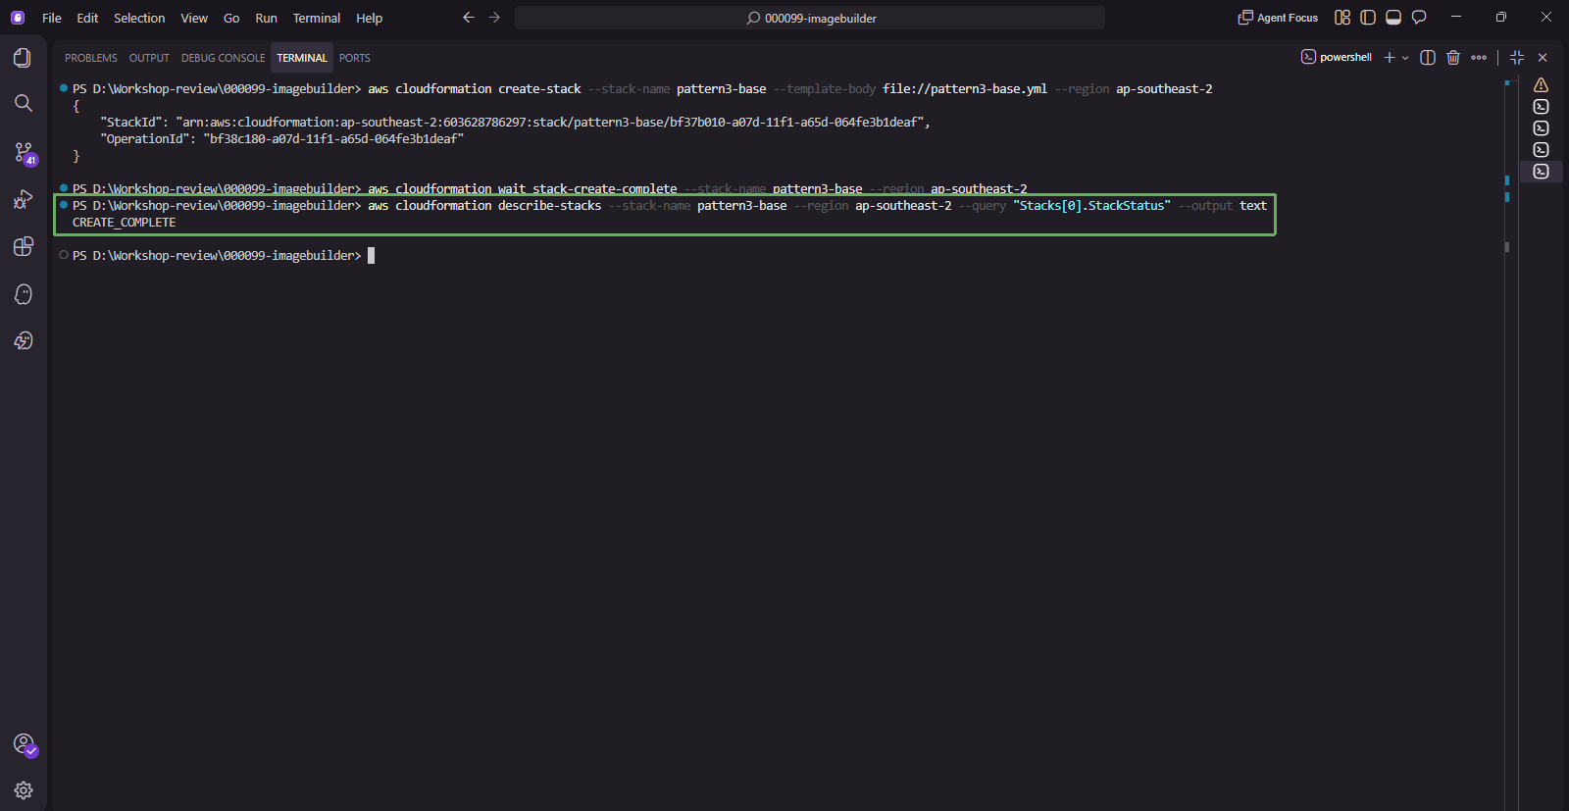Restore down the window

[x=1501, y=18]
